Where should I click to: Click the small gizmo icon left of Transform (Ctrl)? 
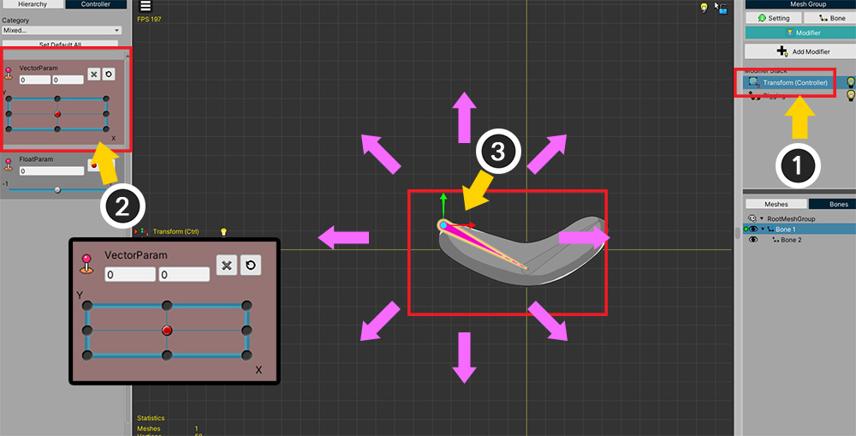144,231
